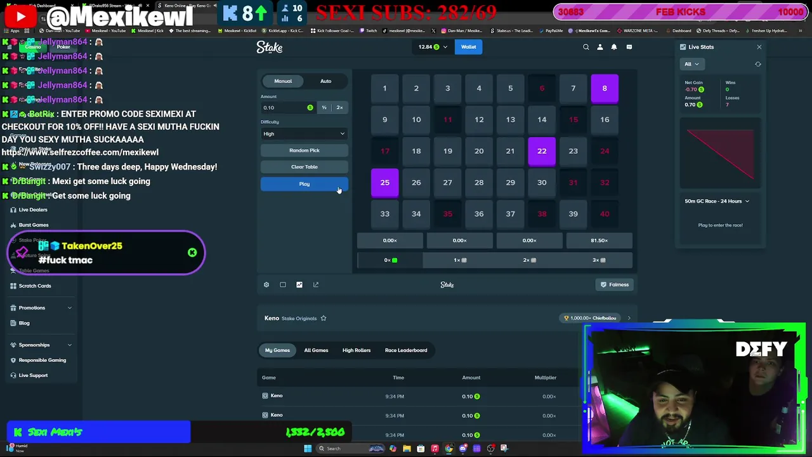
Task: Click the Random Pick button
Action: [304, 150]
